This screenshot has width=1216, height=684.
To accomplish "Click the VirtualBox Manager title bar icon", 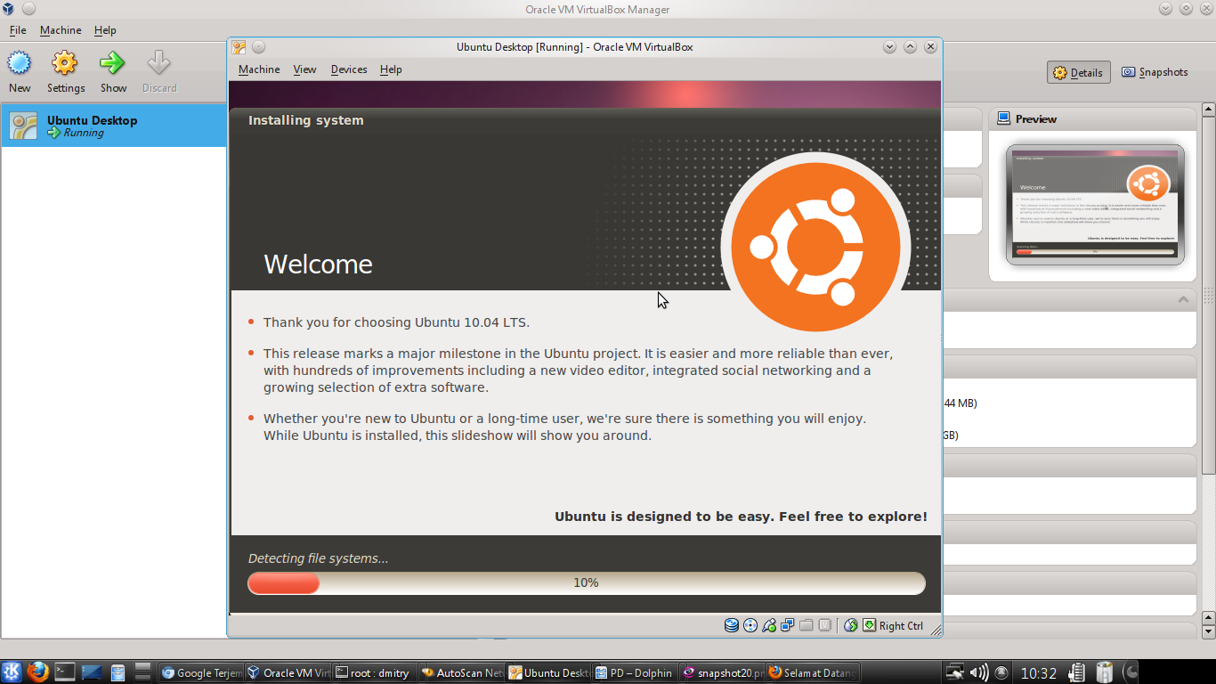I will (8, 9).
